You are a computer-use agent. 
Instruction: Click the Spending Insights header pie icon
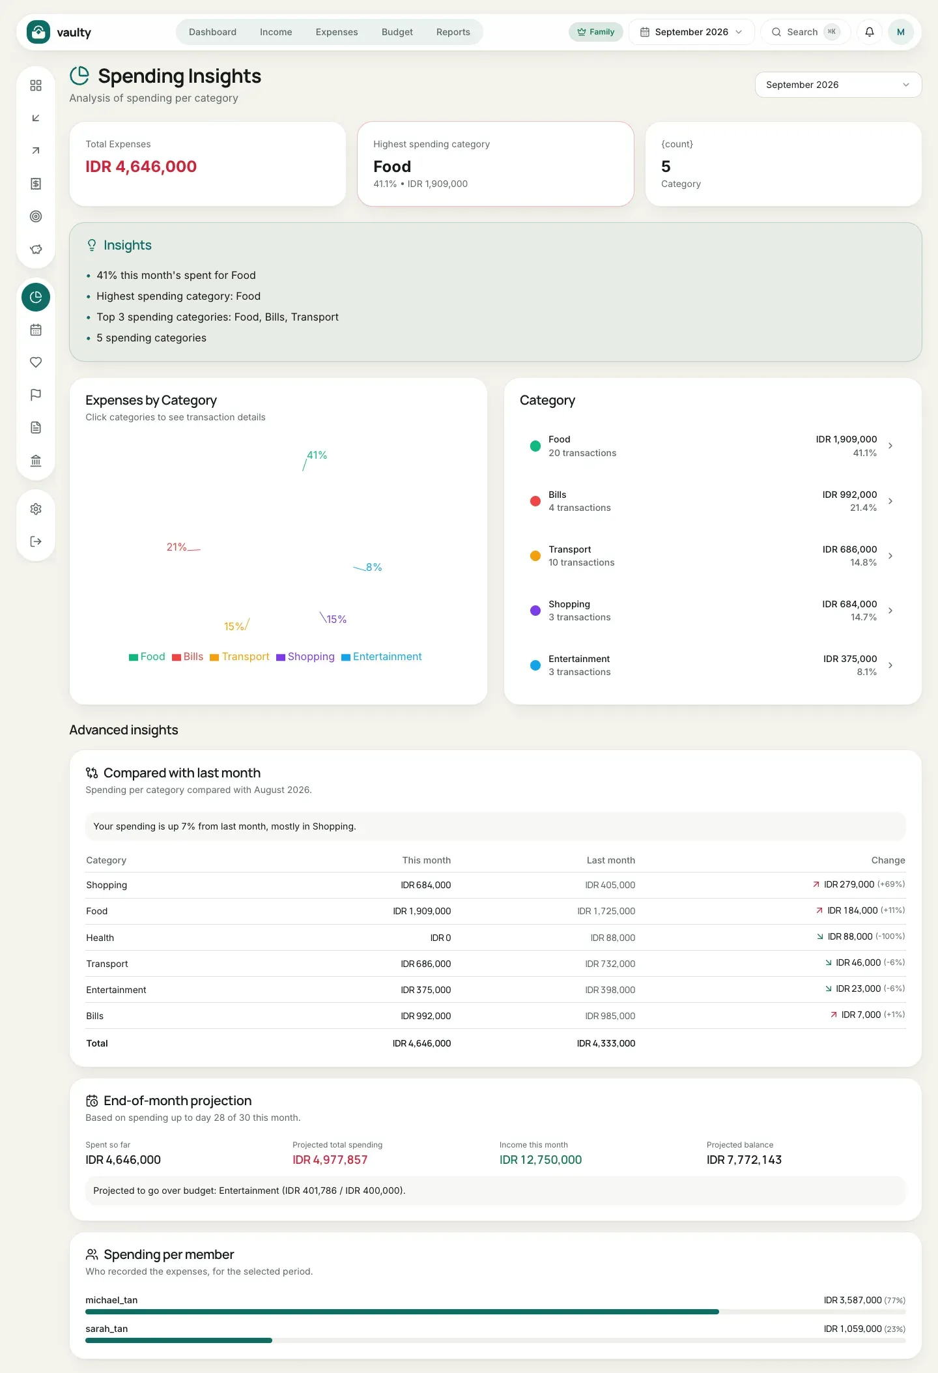[79, 76]
